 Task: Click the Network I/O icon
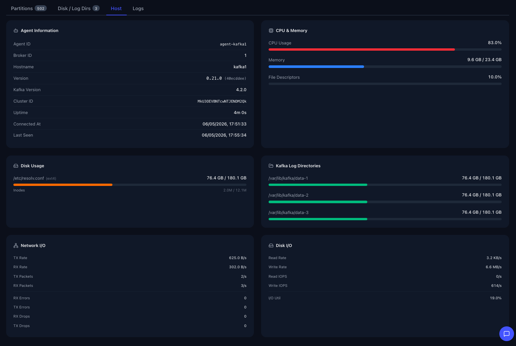(x=16, y=246)
